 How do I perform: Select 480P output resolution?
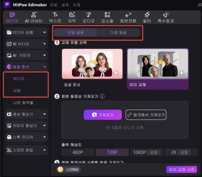[78, 152]
